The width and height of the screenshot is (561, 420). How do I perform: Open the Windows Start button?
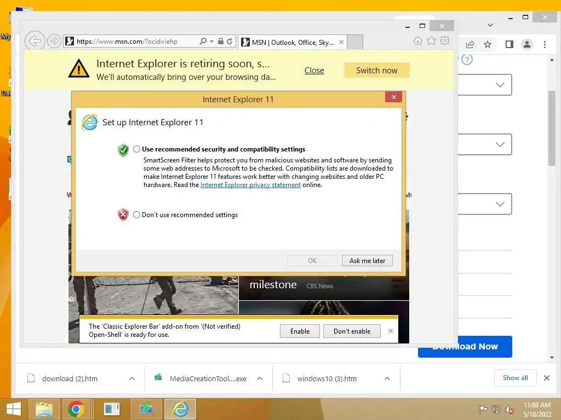click(14, 409)
